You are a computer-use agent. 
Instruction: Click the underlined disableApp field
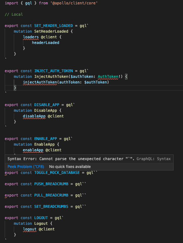pos(34,116)
